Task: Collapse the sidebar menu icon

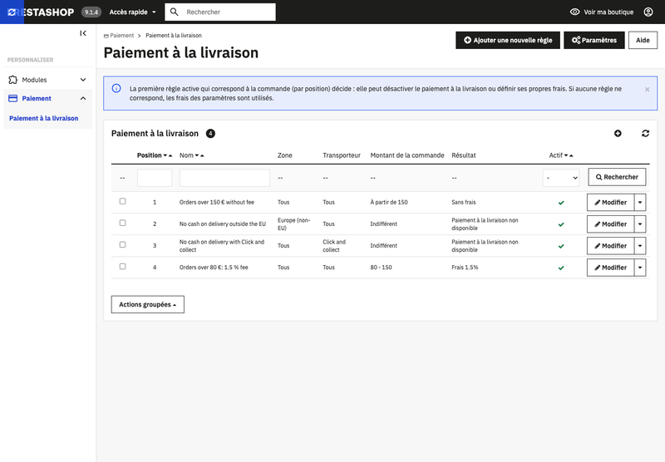Action: point(83,33)
